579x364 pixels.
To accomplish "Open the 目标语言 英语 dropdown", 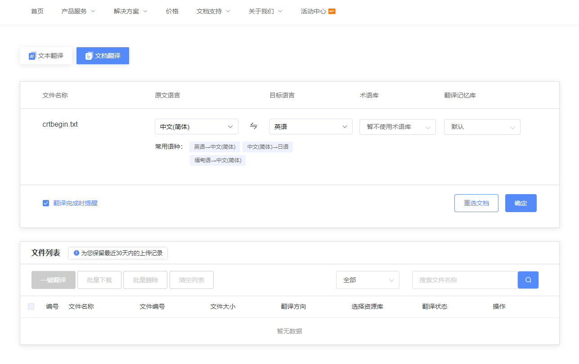I will [310, 127].
